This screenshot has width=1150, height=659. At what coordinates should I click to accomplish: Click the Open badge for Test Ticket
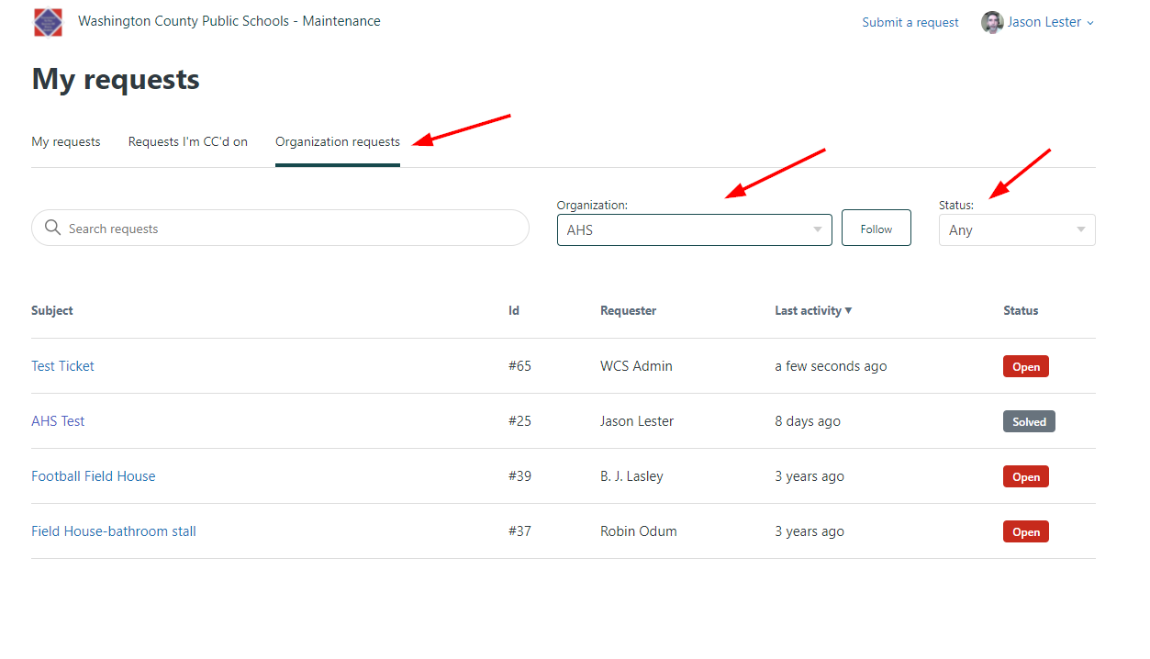1026,366
